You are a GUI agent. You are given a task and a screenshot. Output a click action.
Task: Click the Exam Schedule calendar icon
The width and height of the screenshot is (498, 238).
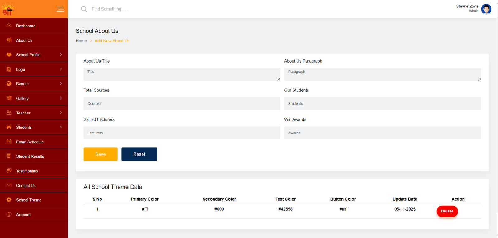(x=9, y=142)
